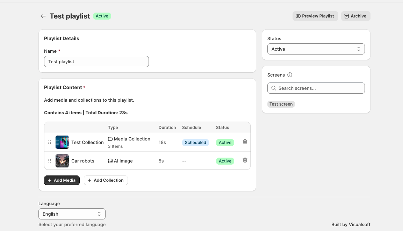
Task: Click the Active badge beside the title
Action: pyautogui.click(x=102, y=16)
